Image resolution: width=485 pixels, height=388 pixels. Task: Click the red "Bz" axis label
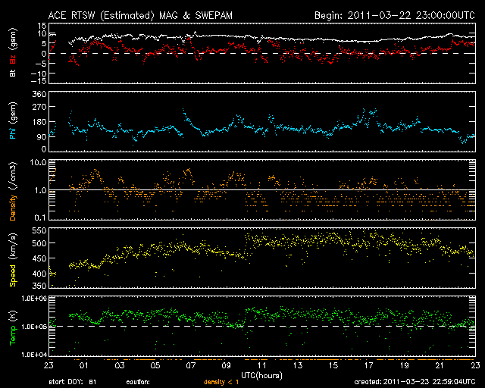(x=13, y=60)
